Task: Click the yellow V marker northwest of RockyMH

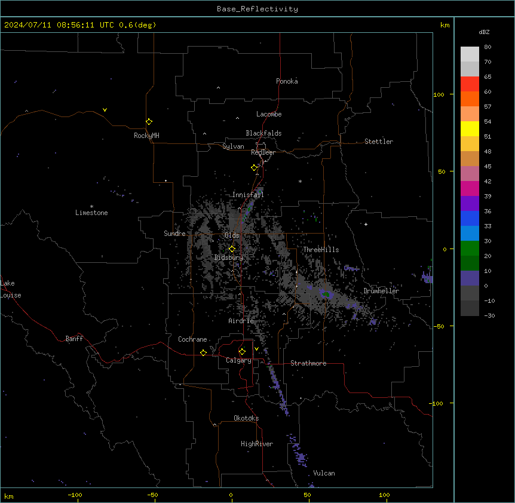Action: (x=105, y=110)
